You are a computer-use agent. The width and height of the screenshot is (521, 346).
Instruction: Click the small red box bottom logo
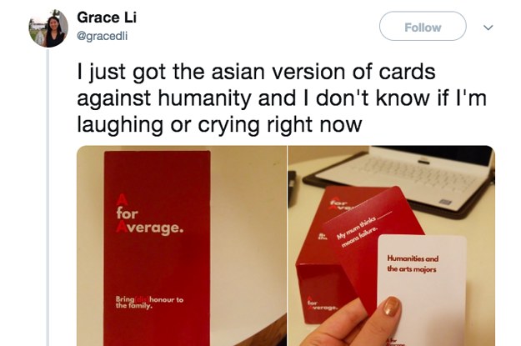322,304
